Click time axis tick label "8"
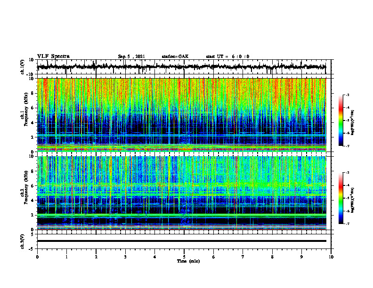Image resolution: width=373 pixels, height=288 pixels. tap(272, 257)
